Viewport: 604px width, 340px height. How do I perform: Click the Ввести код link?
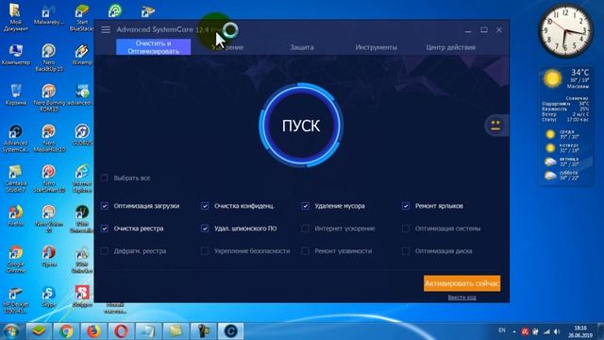tap(461, 297)
